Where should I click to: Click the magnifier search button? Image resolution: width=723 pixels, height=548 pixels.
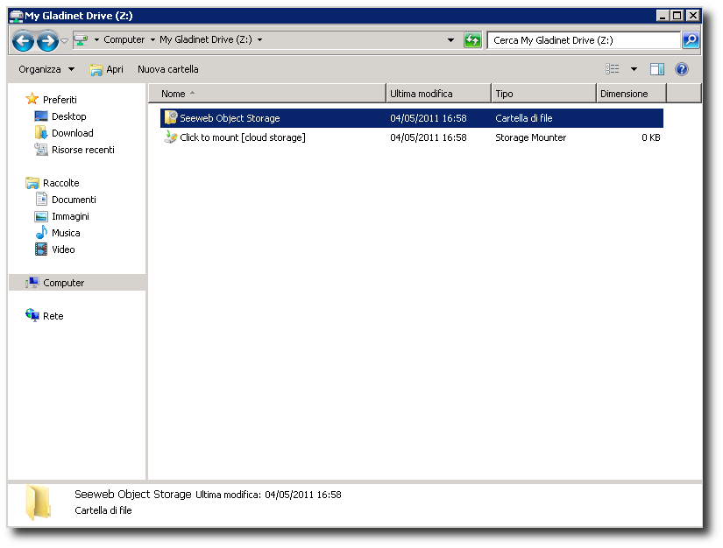(691, 40)
